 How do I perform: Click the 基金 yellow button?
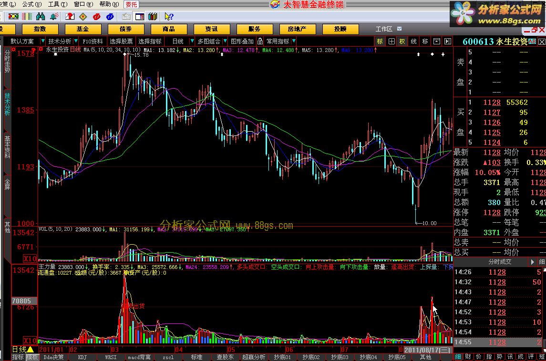coord(83,29)
